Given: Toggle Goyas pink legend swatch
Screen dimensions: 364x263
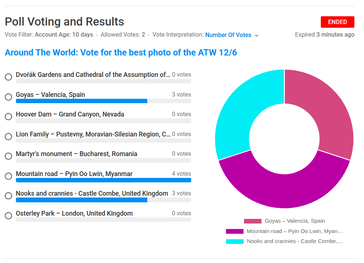Looking at the screenshot, I should tap(253, 221).
